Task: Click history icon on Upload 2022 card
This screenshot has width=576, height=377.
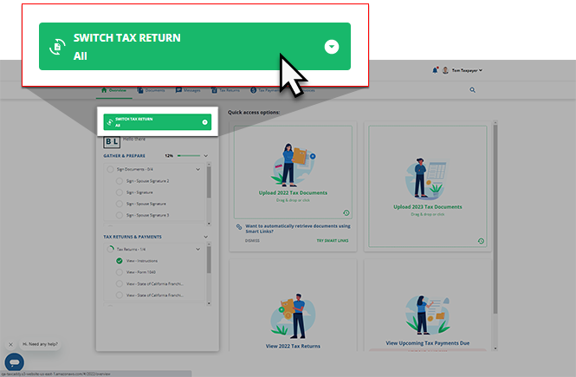Action: (x=346, y=212)
